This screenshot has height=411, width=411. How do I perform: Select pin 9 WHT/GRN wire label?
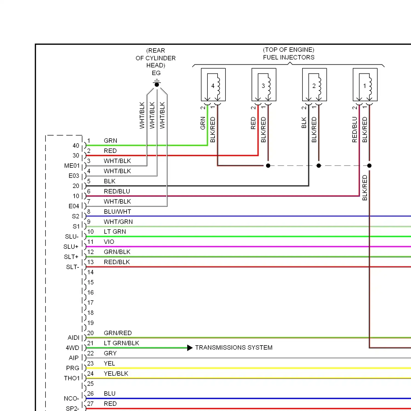tap(118, 222)
